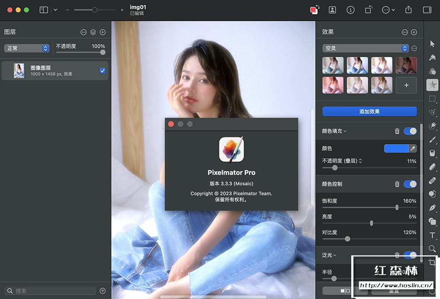
Task: Open the image info panel
Action: pos(350,10)
